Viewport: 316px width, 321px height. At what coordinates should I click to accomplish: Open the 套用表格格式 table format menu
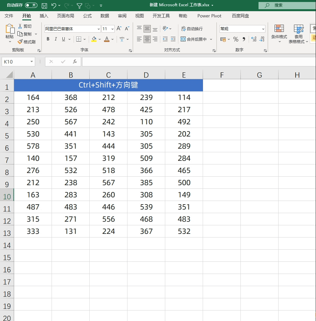[x=298, y=34]
